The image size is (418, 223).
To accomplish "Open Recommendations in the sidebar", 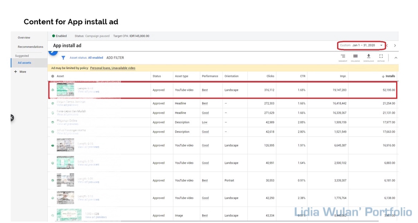I will click(30, 47).
